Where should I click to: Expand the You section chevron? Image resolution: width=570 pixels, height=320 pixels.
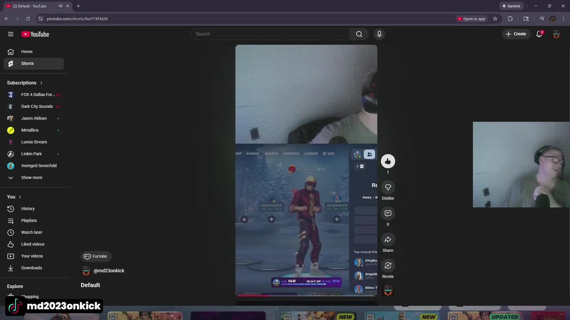pyautogui.click(x=20, y=197)
